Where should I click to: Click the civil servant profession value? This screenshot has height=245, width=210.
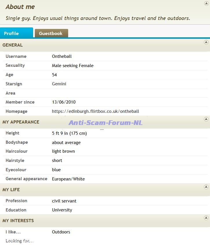(64, 201)
